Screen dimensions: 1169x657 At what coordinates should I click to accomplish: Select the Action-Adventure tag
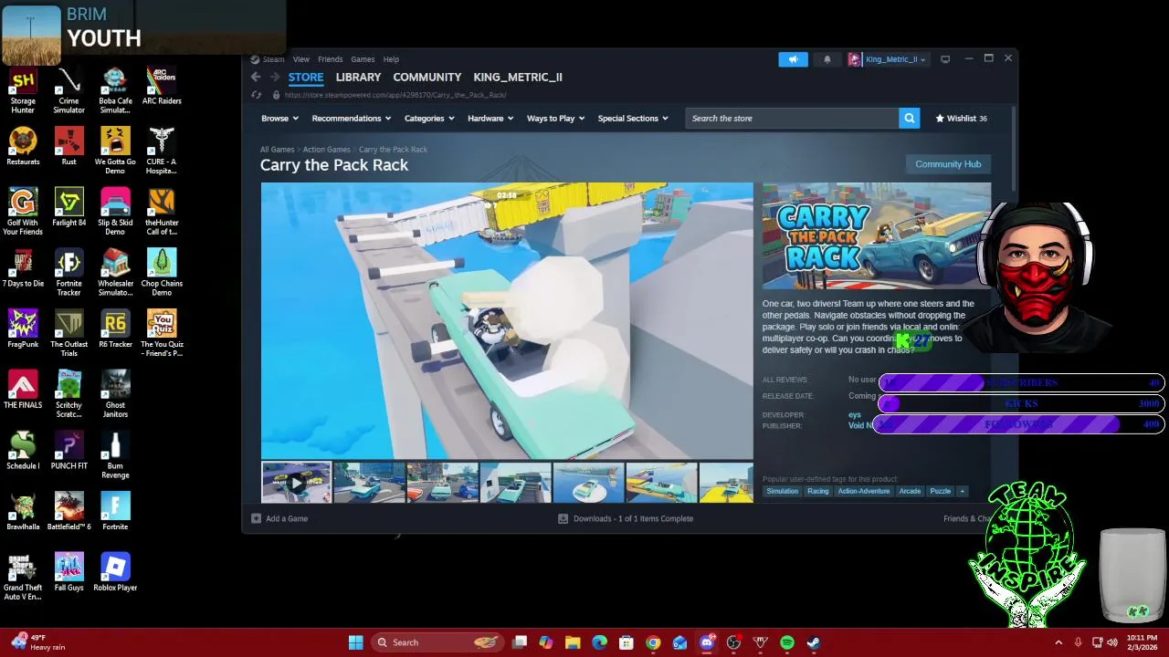point(864,491)
